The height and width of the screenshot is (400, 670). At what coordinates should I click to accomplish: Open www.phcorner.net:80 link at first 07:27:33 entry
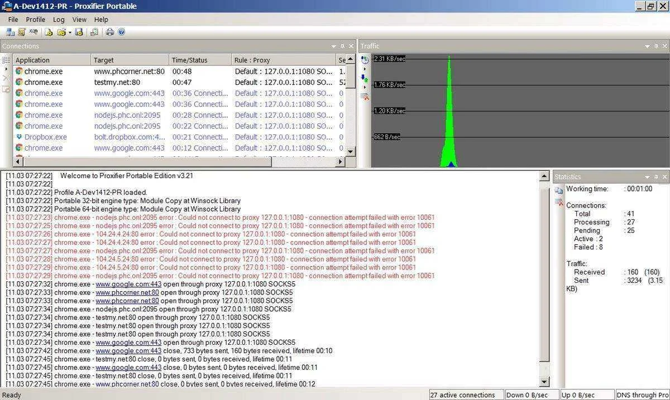coord(127,292)
